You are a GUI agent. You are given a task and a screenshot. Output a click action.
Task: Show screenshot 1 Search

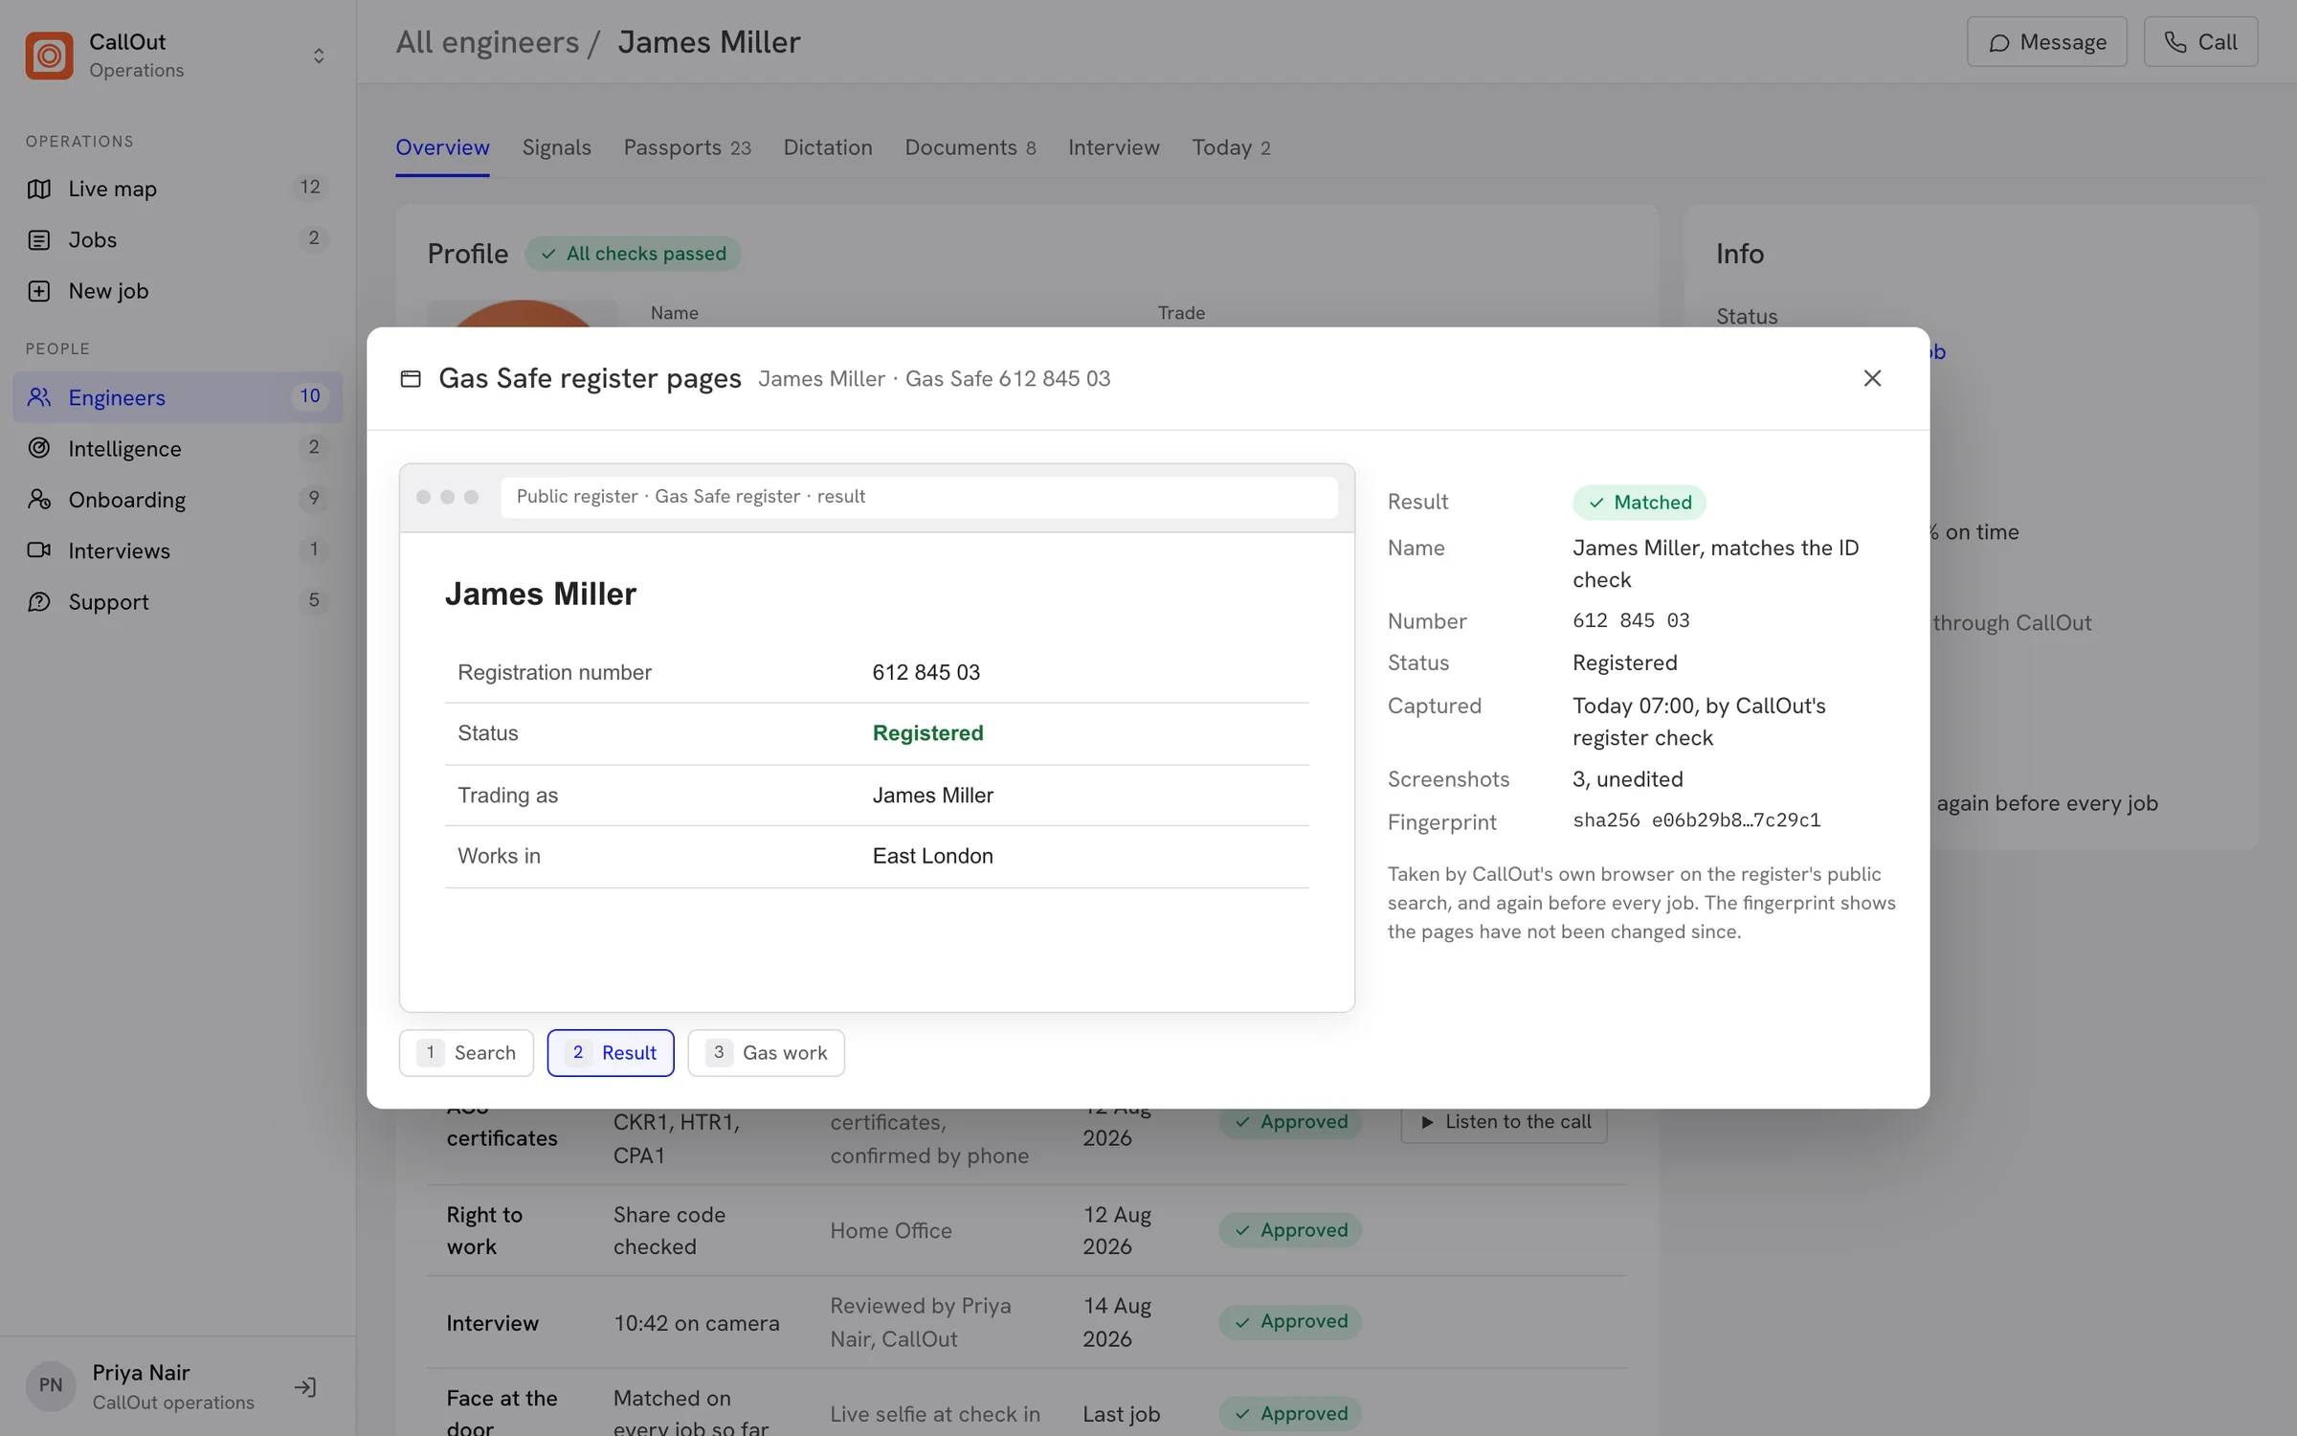466,1053
